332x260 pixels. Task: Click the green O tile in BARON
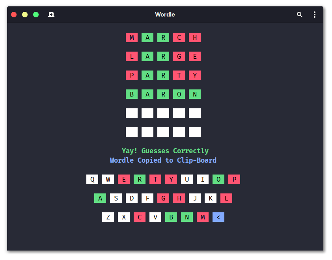pos(179,94)
